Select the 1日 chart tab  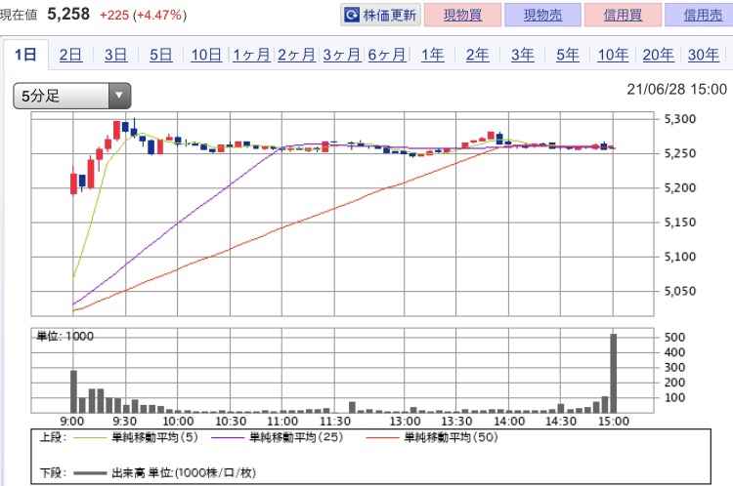coord(25,55)
